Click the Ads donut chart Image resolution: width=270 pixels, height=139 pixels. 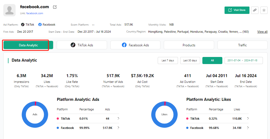tap(35, 114)
